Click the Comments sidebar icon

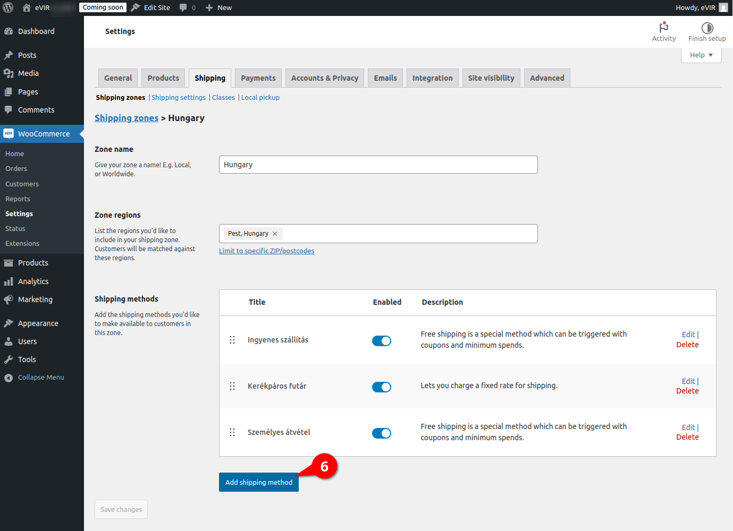(x=9, y=110)
